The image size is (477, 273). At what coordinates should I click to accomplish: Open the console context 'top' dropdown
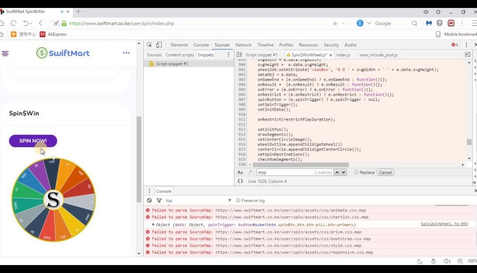tap(198, 201)
